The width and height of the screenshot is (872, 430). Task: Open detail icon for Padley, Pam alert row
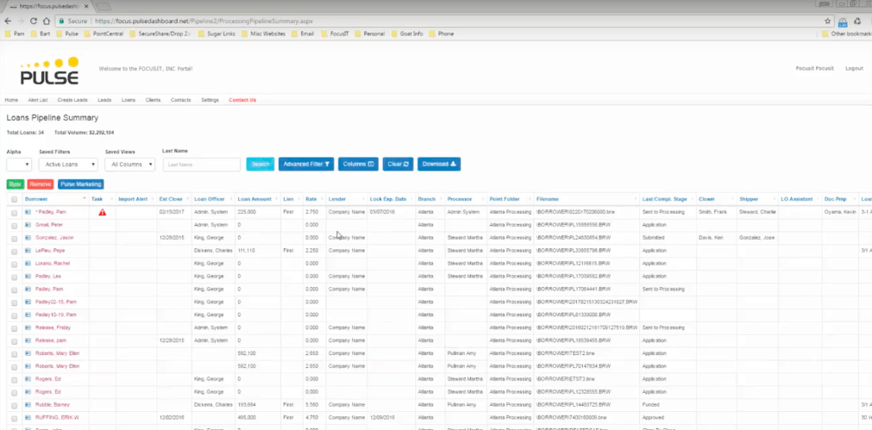[28, 212]
